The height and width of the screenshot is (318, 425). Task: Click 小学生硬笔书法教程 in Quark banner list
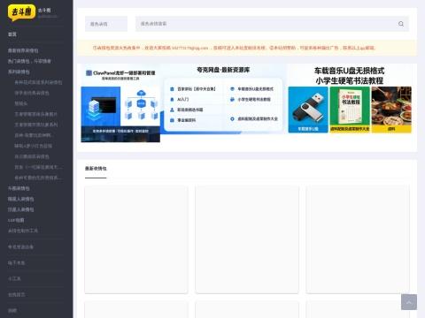tap(254, 100)
